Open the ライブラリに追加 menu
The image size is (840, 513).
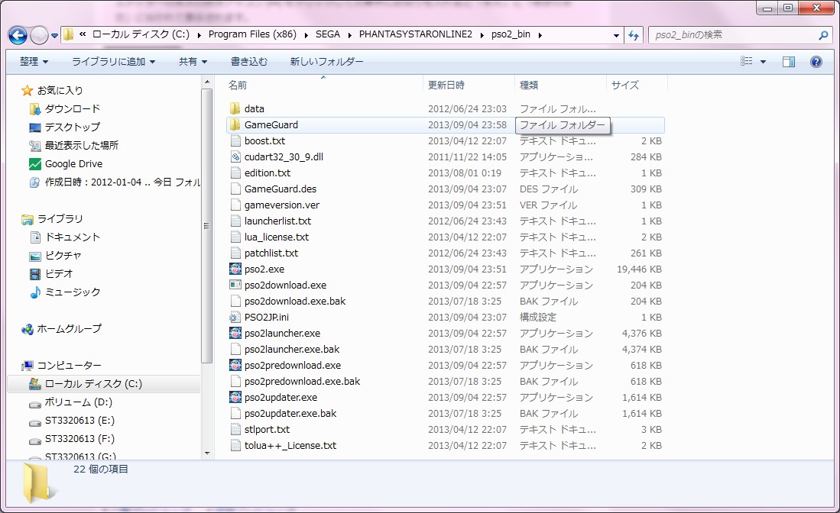[x=114, y=62]
